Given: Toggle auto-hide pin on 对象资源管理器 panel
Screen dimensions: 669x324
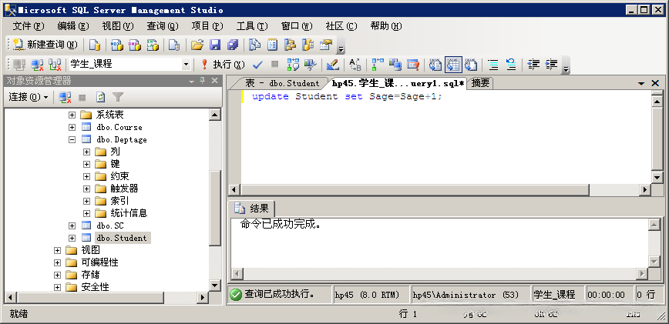Looking at the screenshot, I should [x=203, y=81].
